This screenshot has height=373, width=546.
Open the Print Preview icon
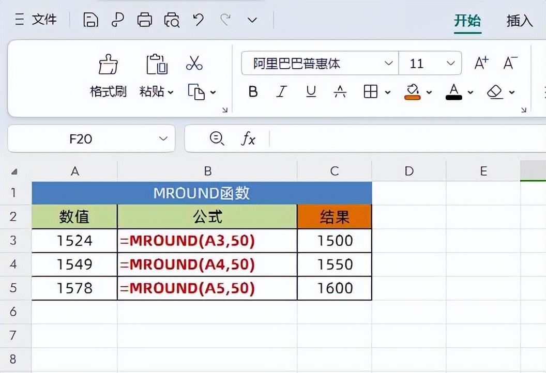click(172, 20)
